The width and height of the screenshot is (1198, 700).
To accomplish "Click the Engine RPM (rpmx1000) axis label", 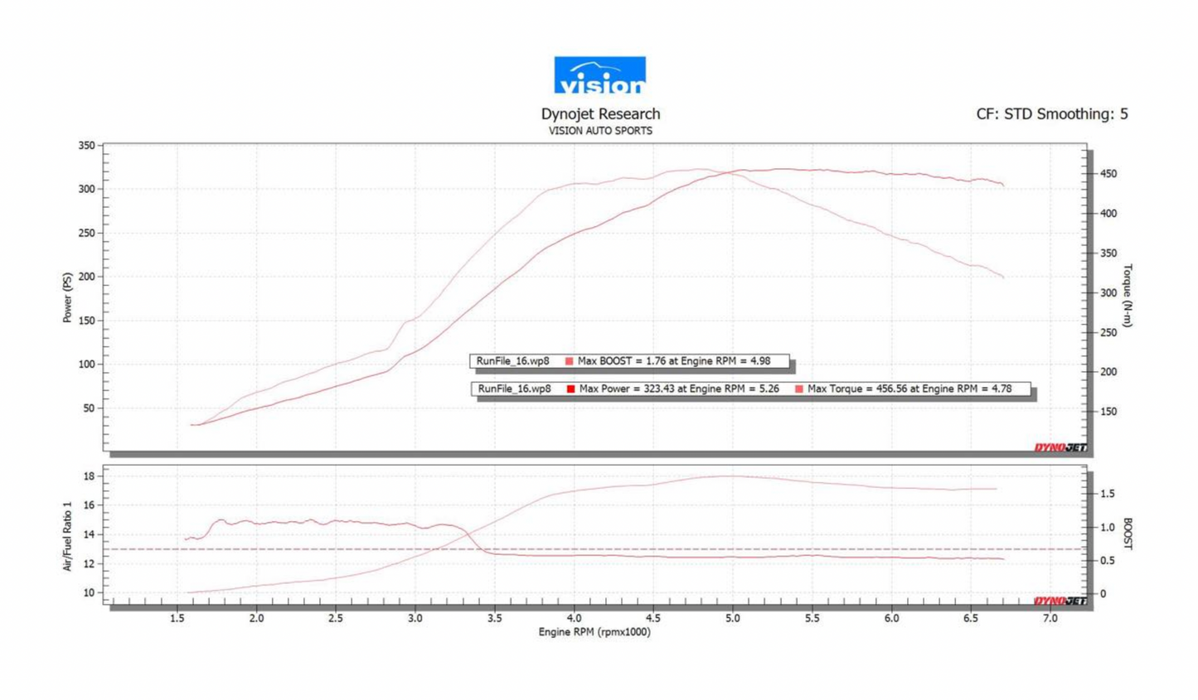I will click(x=594, y=632).
